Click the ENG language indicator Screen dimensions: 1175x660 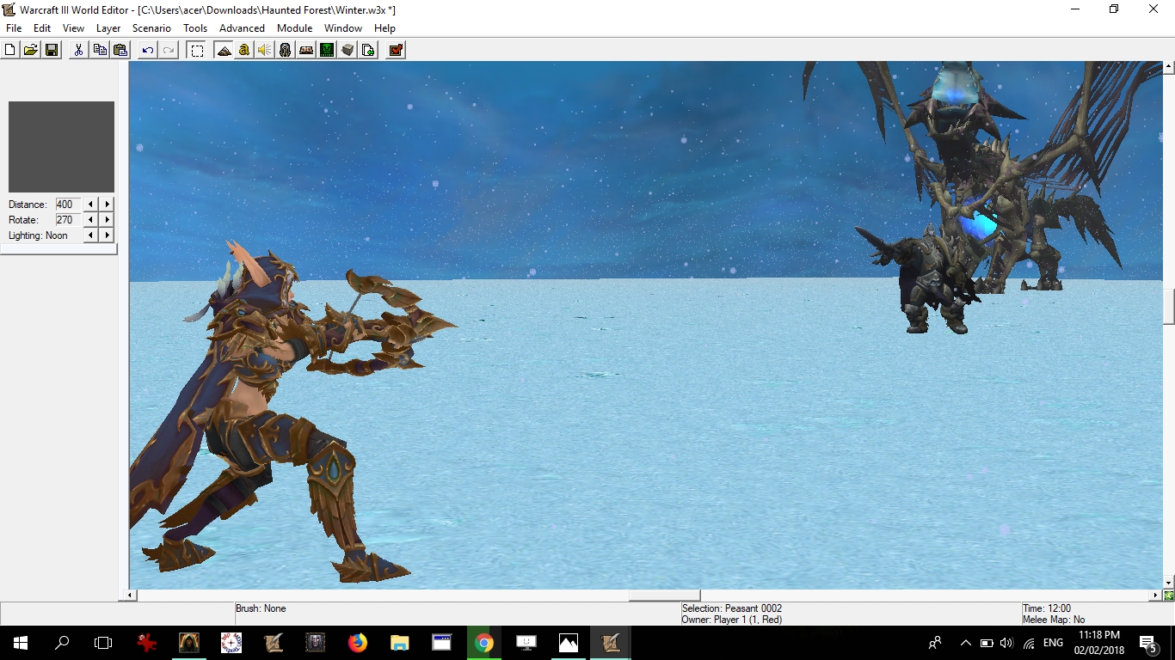click(1053, 643)
